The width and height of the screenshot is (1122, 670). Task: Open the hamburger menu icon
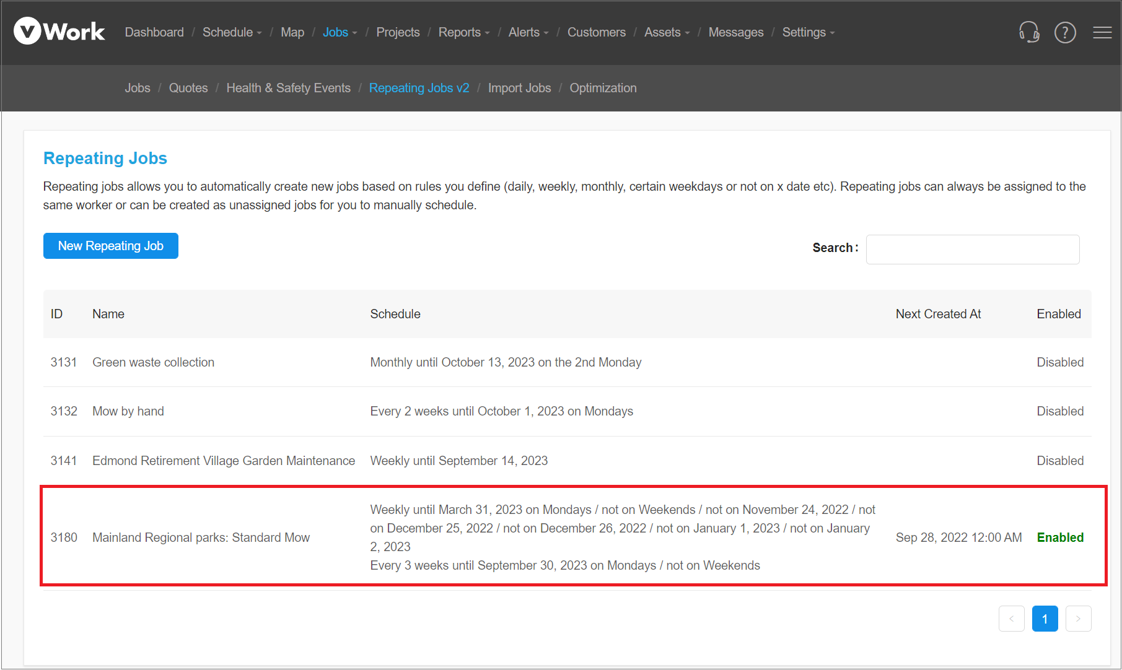1102,32
